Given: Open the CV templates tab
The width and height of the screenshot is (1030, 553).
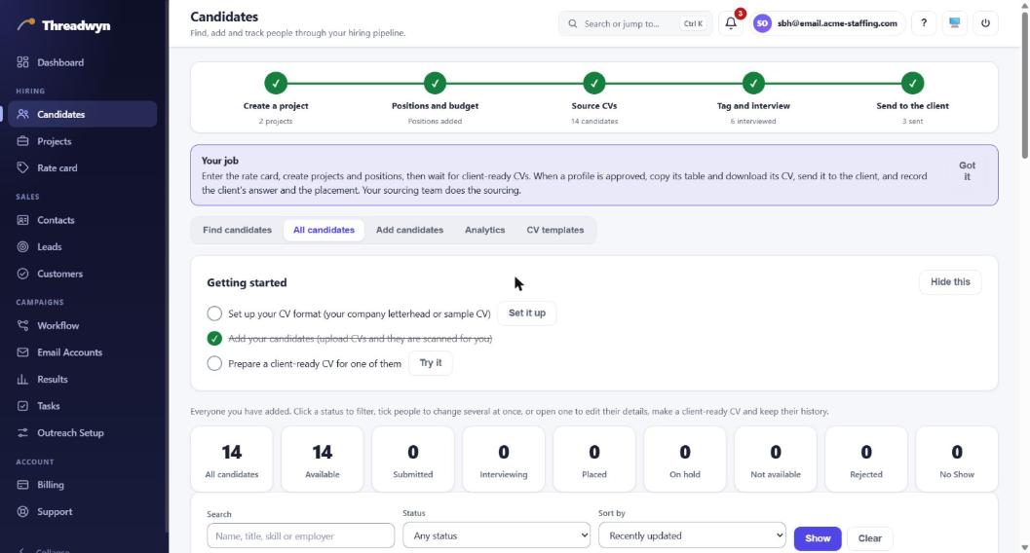Looking at the screenshot, I should (555, 230).
